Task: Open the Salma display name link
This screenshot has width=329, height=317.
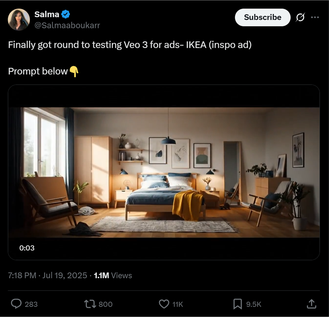Action: 47,14
